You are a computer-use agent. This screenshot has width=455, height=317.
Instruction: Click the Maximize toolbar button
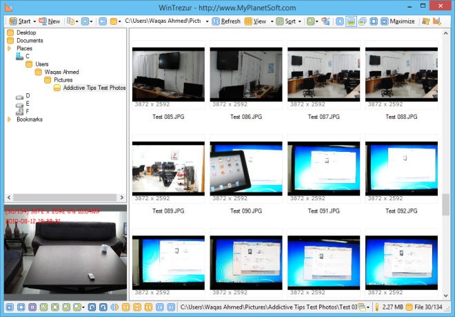point(397,21)
